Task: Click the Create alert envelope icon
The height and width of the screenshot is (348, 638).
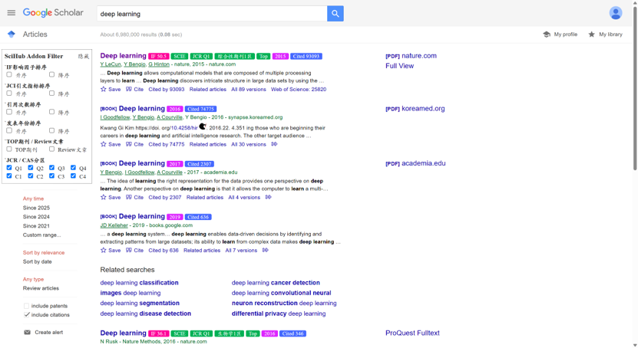Action: [28, 333]
